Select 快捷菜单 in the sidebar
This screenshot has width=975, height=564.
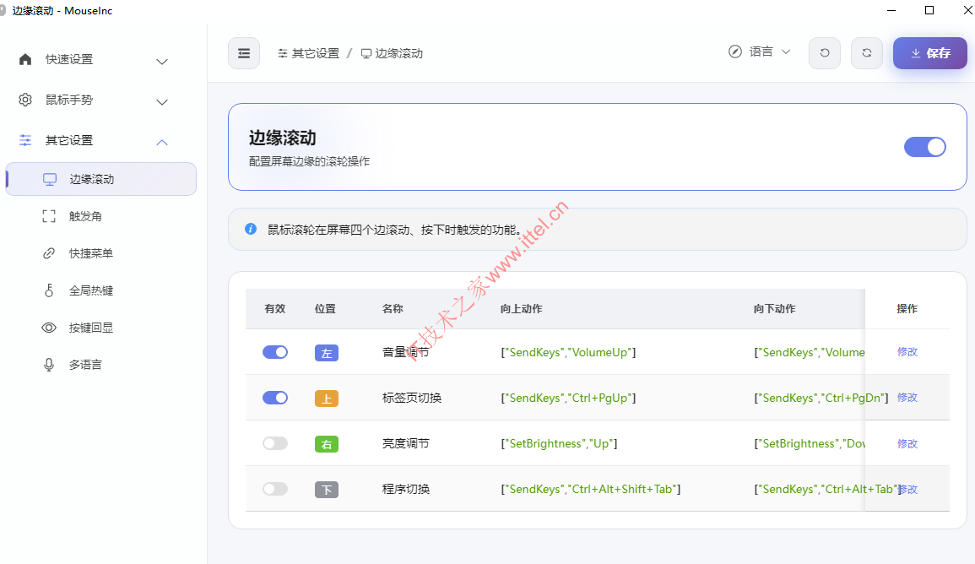pyautogui.click(x=100, y=253)
